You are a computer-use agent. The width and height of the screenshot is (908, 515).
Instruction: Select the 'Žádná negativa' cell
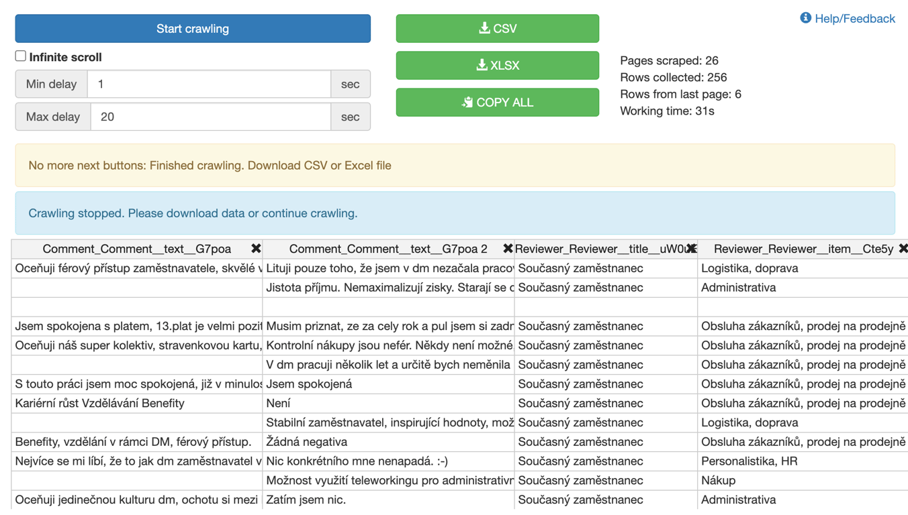coord(388,443)
